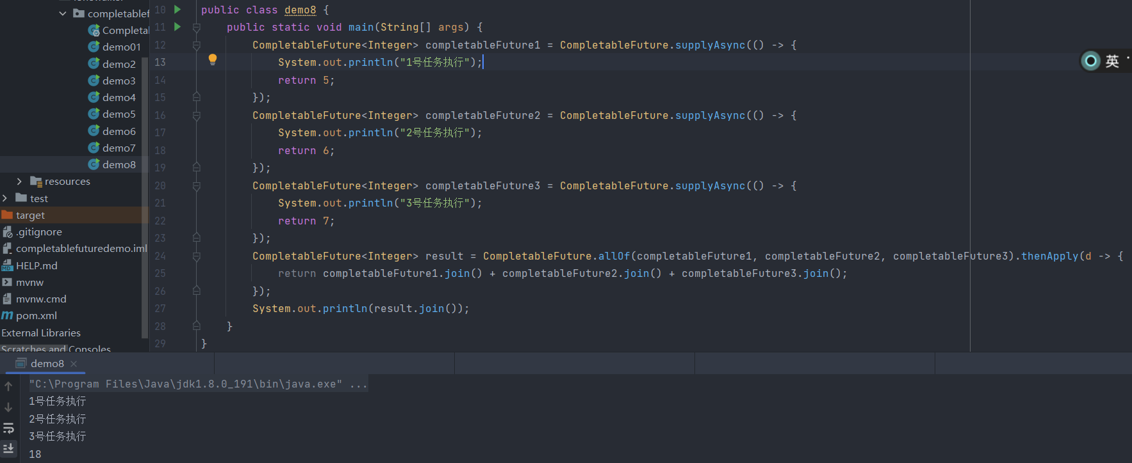Click the up-arrow icon in the Run console
Image resolution: width=1132 pixels, height=463 pixels.
click(8, 386)
